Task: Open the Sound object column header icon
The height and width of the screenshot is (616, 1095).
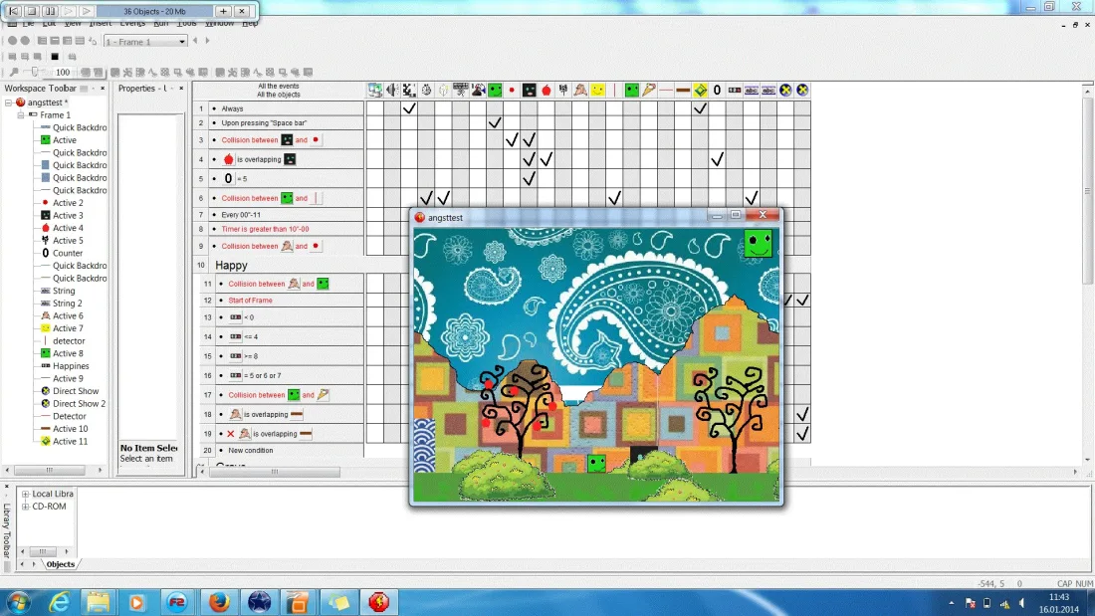Action: [x=392, y=91]
